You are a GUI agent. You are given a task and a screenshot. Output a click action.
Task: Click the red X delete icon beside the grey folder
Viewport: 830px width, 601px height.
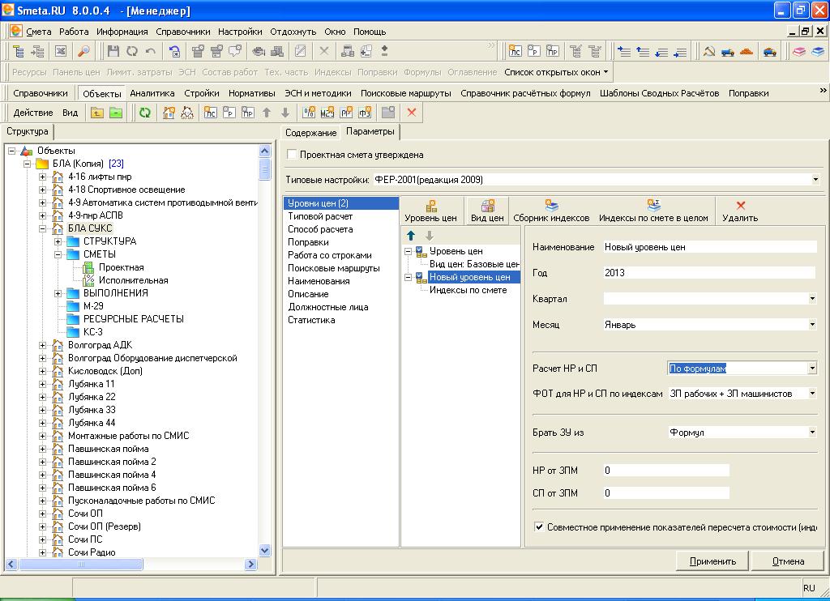tap(411, 112)
